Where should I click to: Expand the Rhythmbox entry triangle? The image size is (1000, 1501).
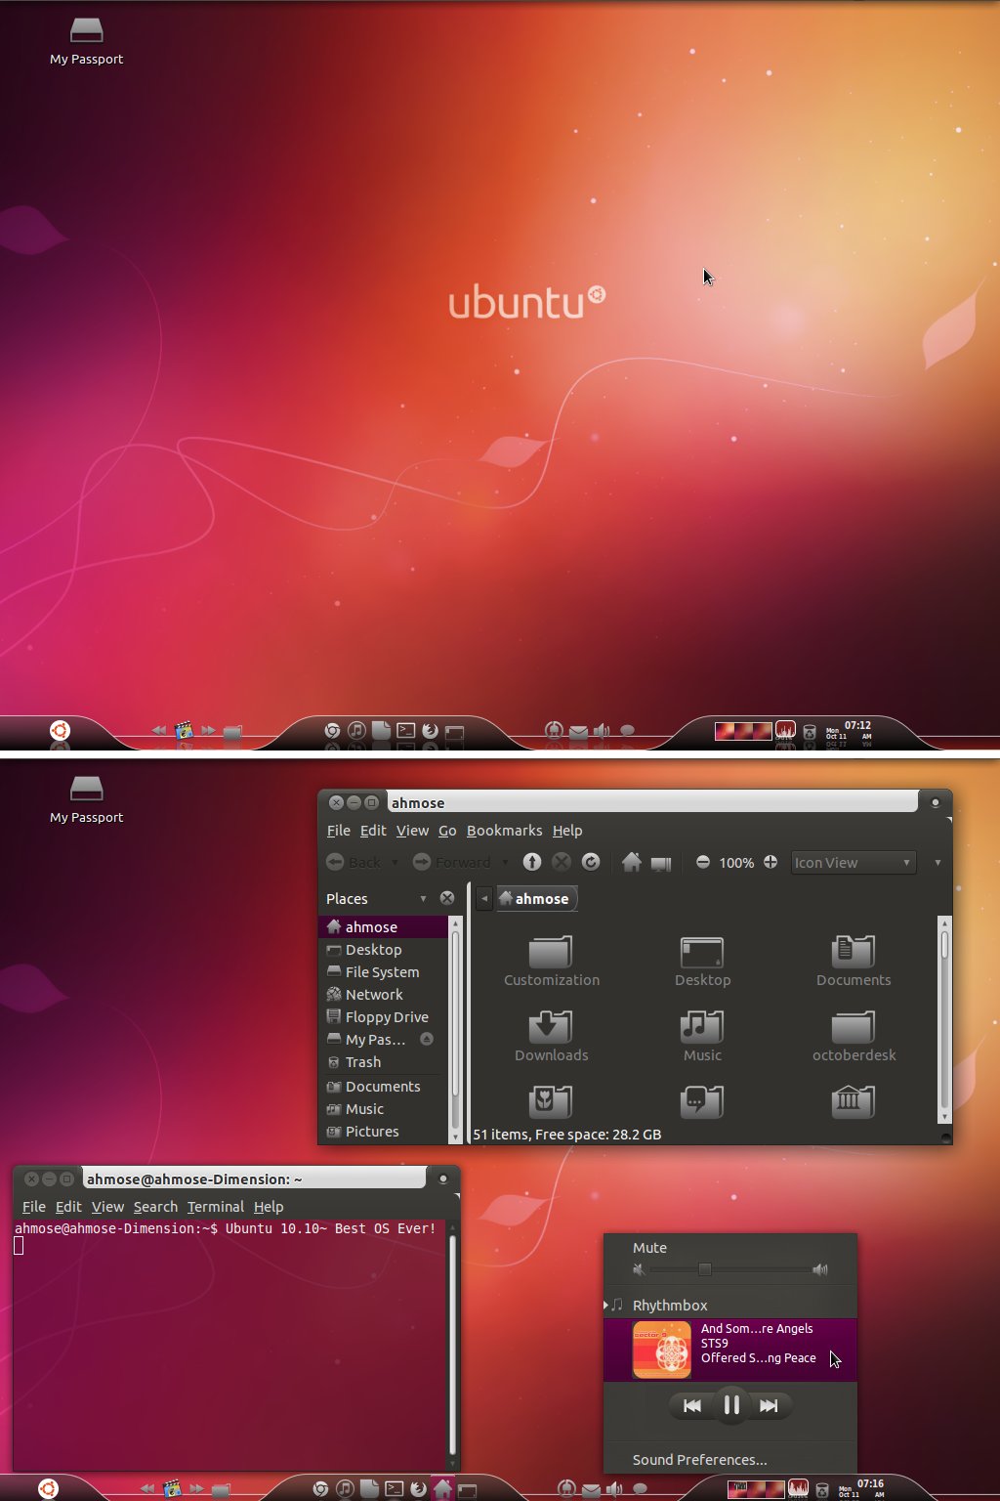tap(606, 1305)
